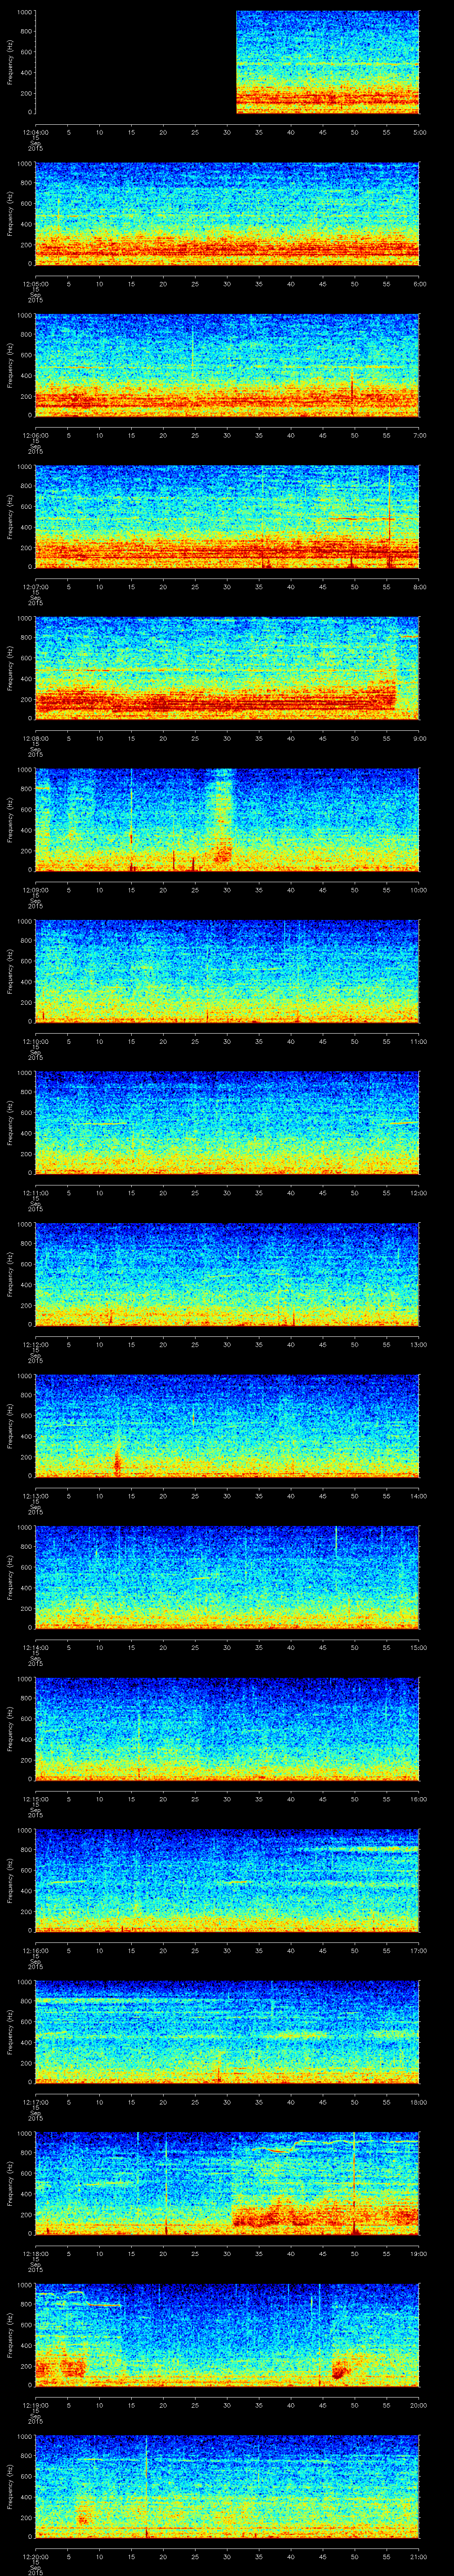Click the spectrogram starting at 12:04:00
Viewport: 454px width, 2576px height.
[227, 62]
